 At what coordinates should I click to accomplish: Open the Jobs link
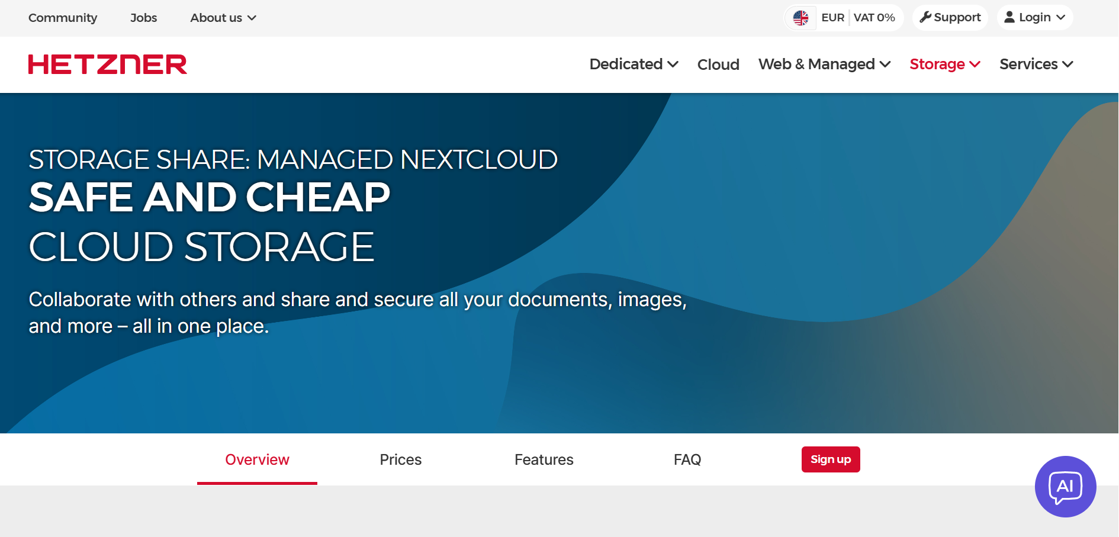click(x=143, y=18)
